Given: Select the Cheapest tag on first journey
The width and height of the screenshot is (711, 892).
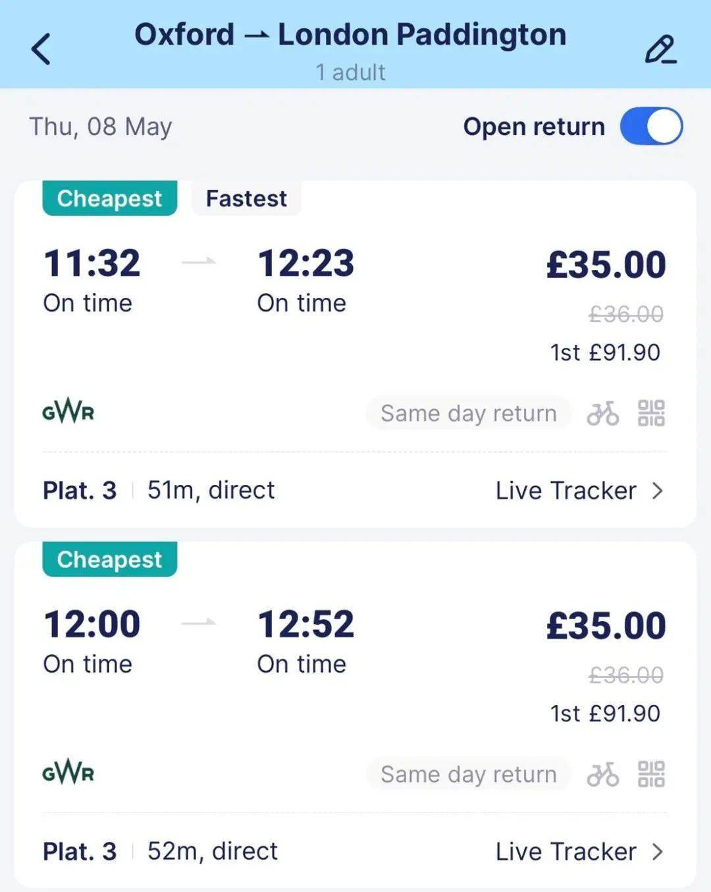Looking at the screenshot, I should click(109, 198).
